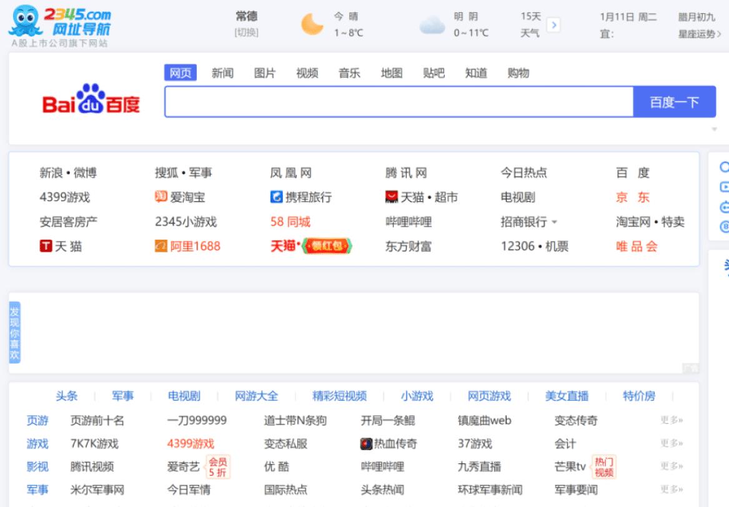Show more 游戏 row links

672,443
